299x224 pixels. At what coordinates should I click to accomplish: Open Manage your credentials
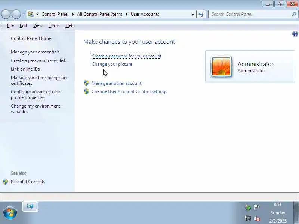35,52
